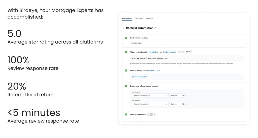
Task: Click info icon beside text message disruption note
Action: coord(131,64)
